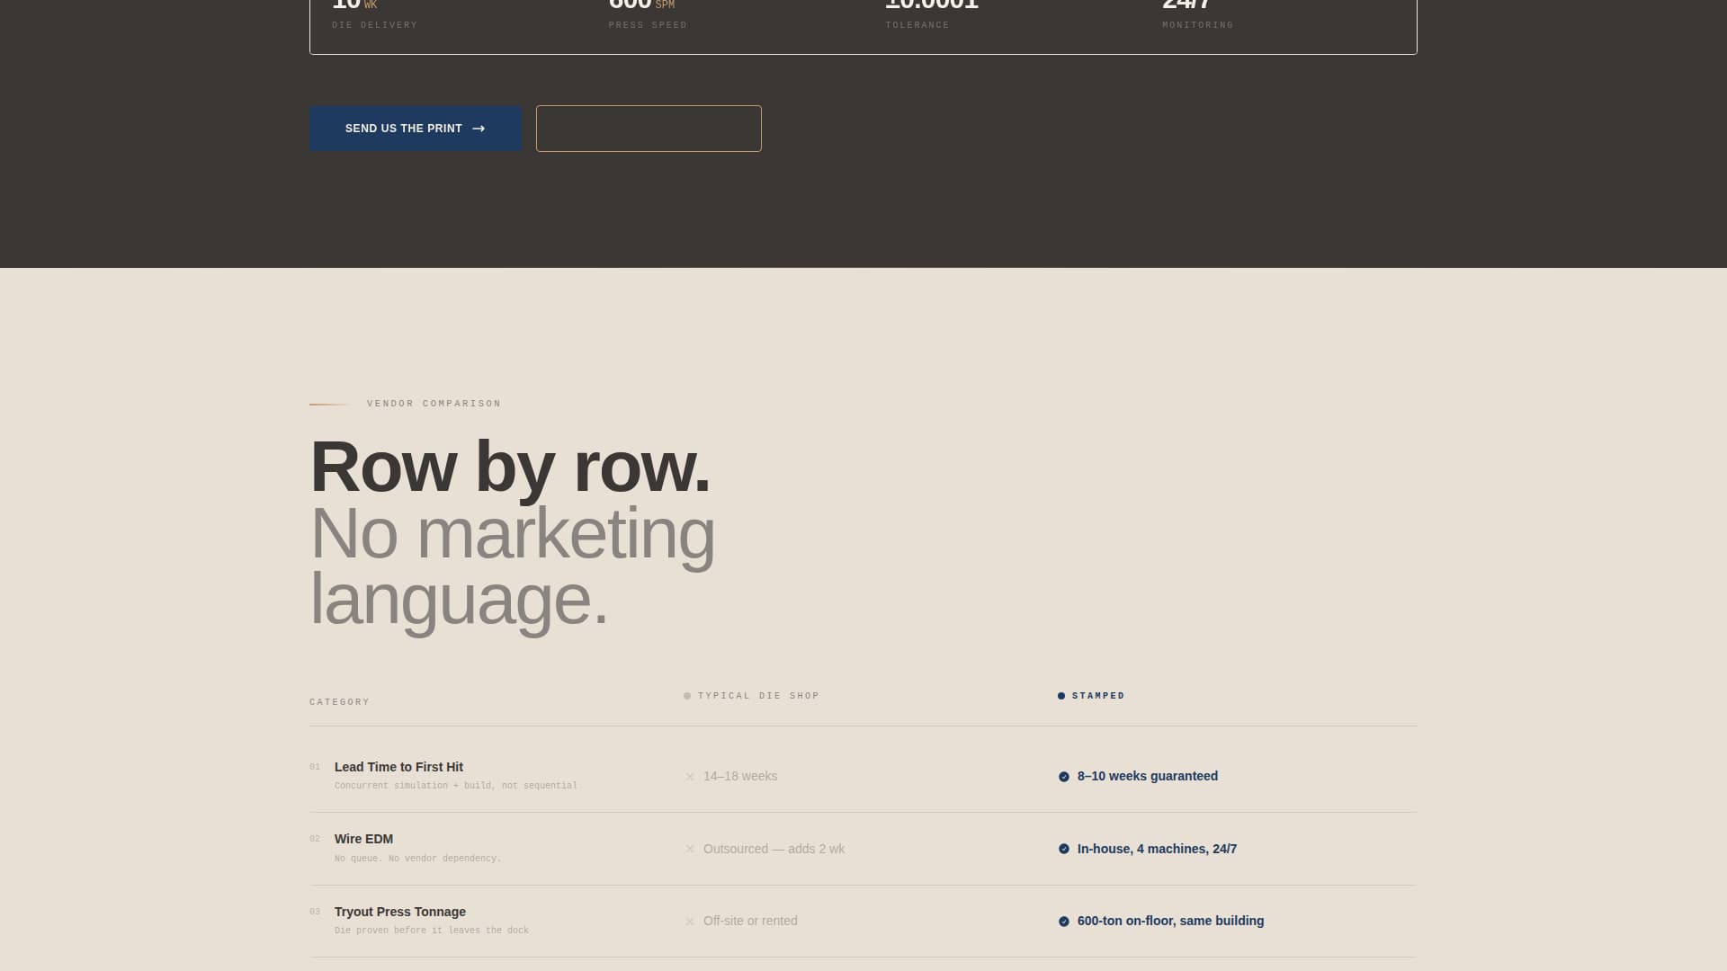This screenshot has height=971, width=1727.
Task: Click the dot marker before the STAMPED header
Action: [1060, 695]
